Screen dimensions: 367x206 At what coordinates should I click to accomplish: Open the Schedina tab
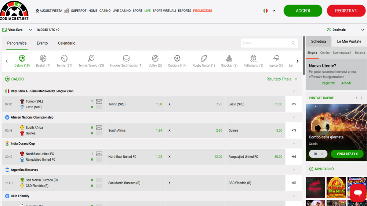point(319,41)
